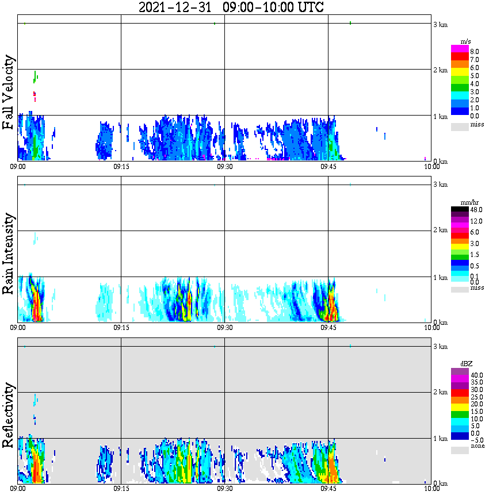Click the '1 km' label of the Rain Intensity plot
The image size is (489, 499).
pos(440,278)
